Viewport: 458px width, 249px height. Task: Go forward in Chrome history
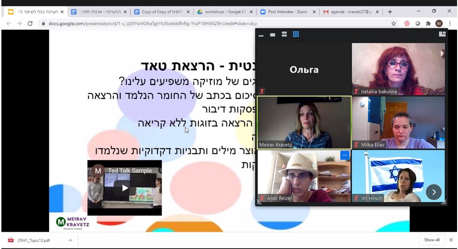tap(19, 24)
